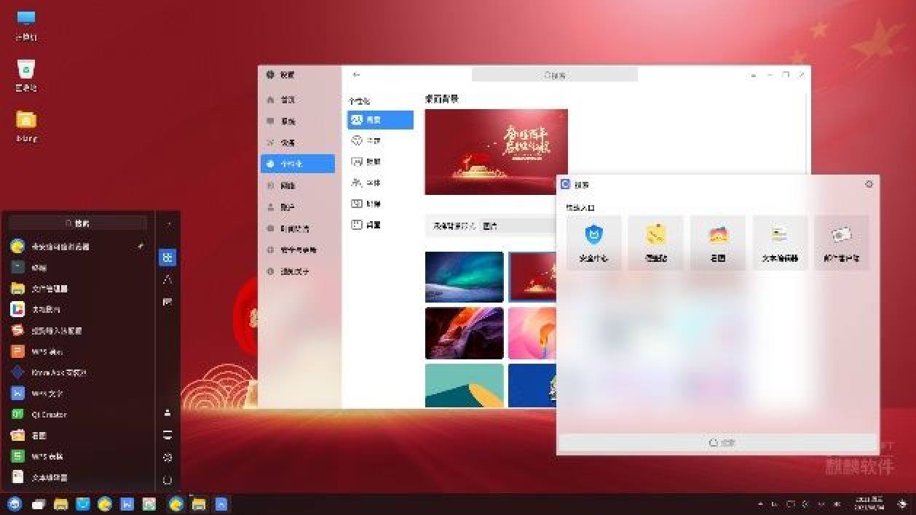Select the Personalization category in settings sidebar
This screenshot has width=916, height=515.
298,164
